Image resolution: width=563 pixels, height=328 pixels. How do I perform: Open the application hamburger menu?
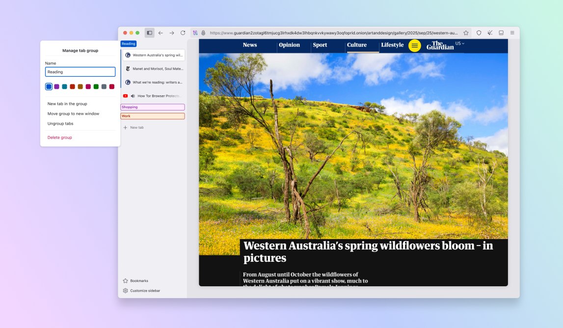click(x=512, y=32)
